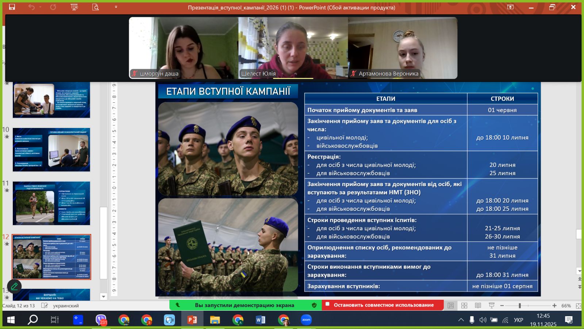The width and height of the screenshot is (584, 329).
Task: Click the Save icon in Quick Access toolbar
Action: (x=12, y=7)
